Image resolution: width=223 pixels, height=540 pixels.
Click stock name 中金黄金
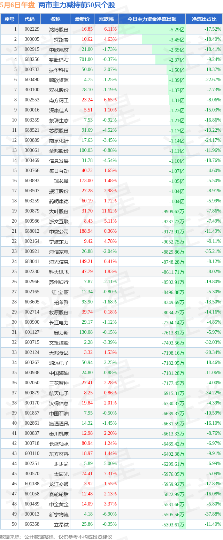pyautogui.click(x=59, y=504)
